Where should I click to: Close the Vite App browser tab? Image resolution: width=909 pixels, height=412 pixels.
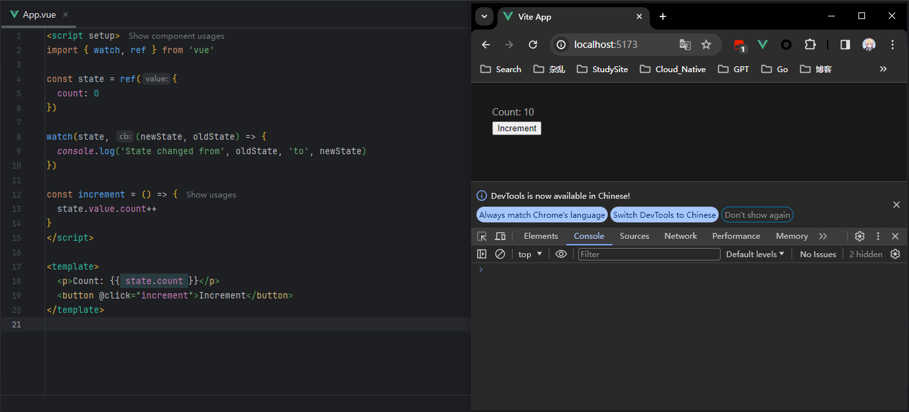coord(639,16)
